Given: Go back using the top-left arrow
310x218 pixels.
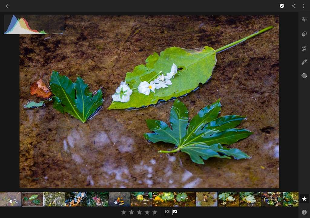Looking at the screenshot, I should tap(8, 6).
